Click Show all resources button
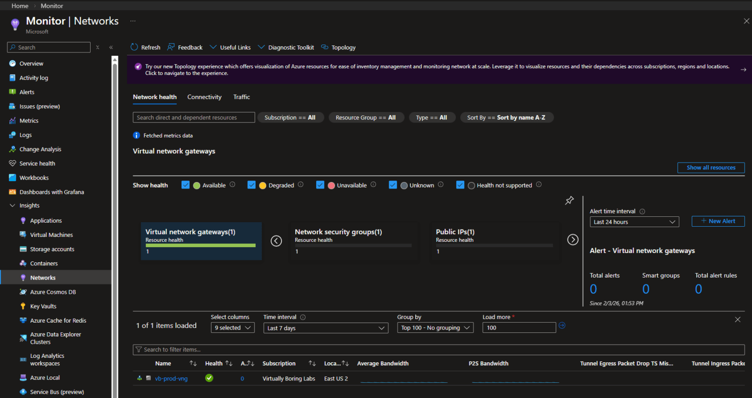 tap(711, 167)
